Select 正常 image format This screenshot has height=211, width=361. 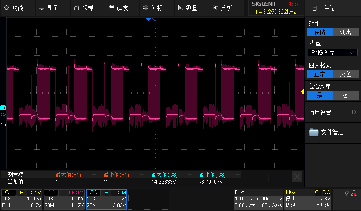click(319, 74)
